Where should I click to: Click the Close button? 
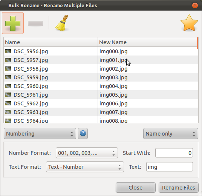136,188
